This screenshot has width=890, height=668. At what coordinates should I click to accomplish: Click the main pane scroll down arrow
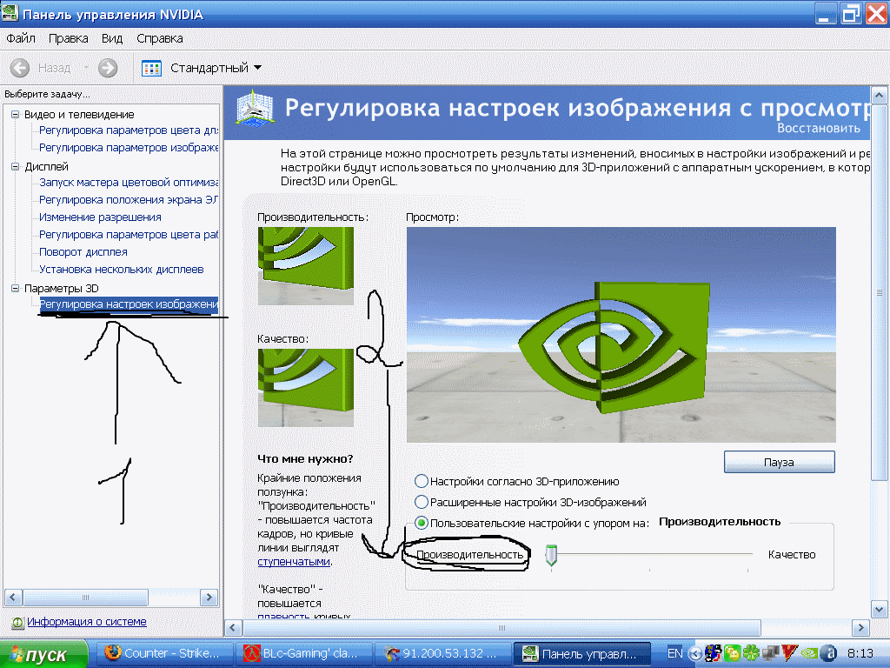(x=880, y=610)
